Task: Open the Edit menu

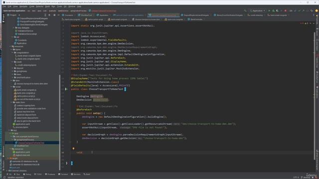Action: point(9,6)
